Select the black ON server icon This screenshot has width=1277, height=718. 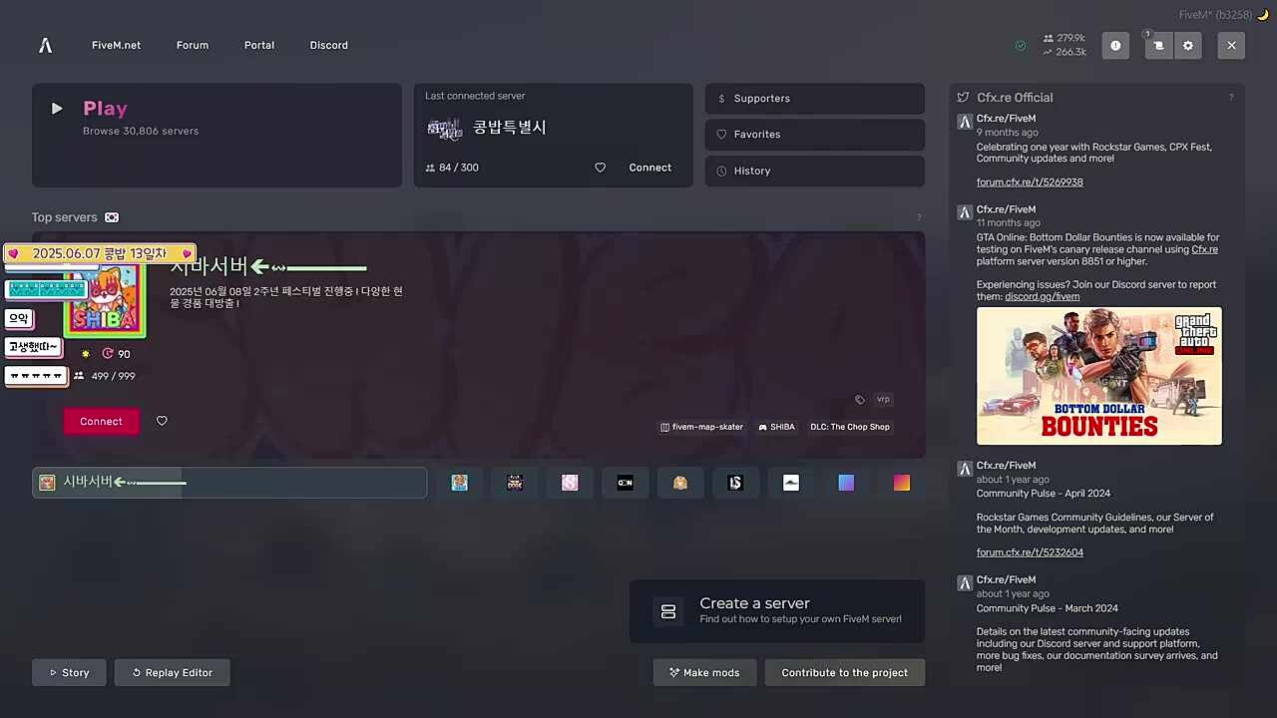coord(625,483)
